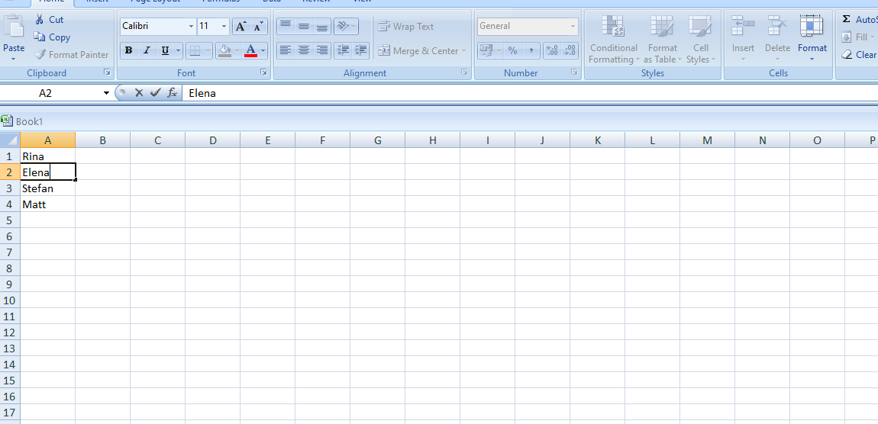
Task: Open underline style dropdown arrow
Action: (179, 51)
